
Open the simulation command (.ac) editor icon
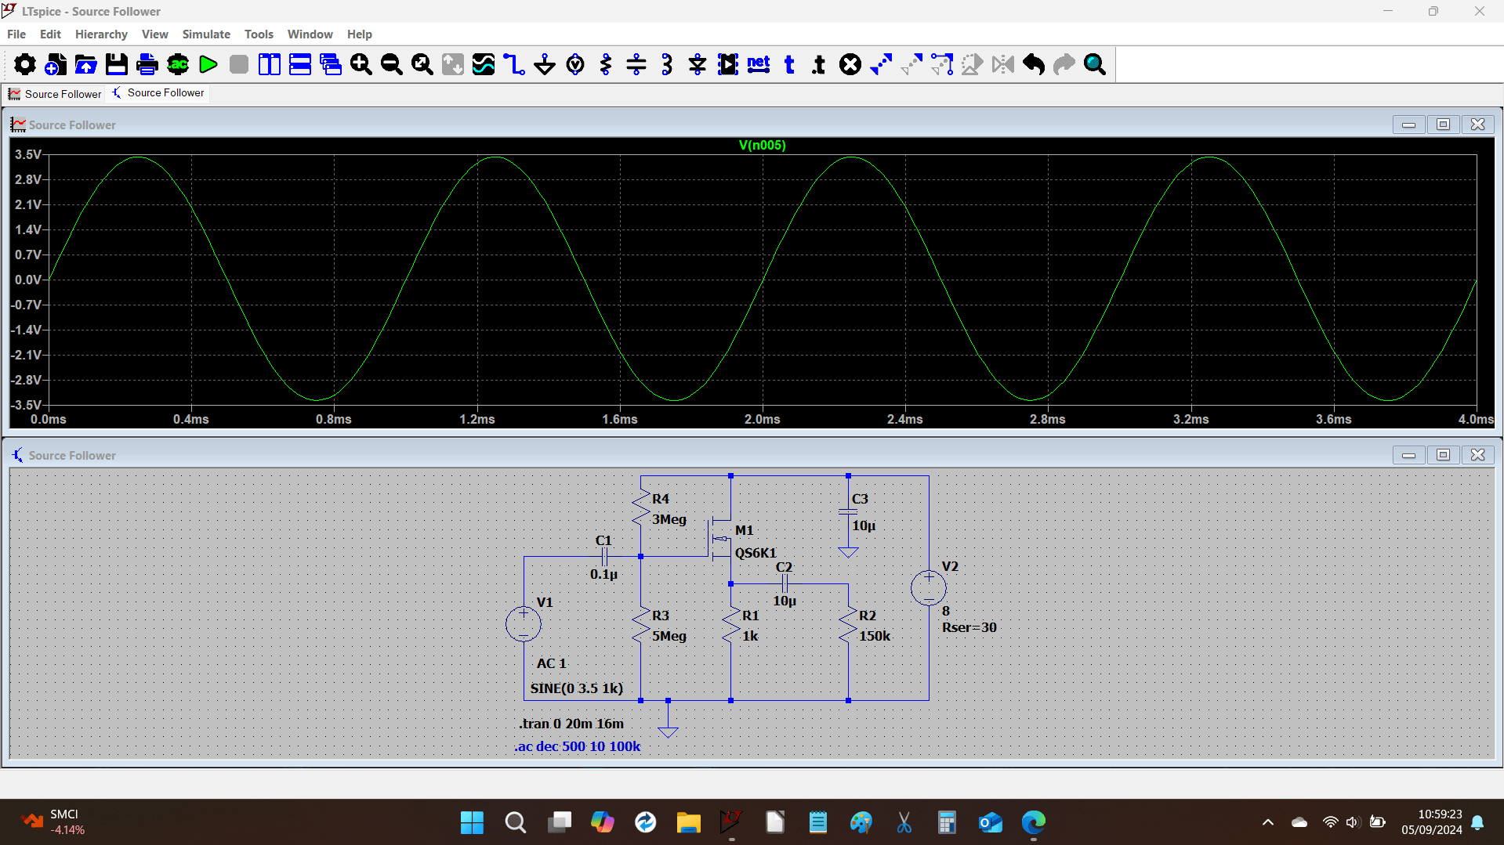point(178,64)
